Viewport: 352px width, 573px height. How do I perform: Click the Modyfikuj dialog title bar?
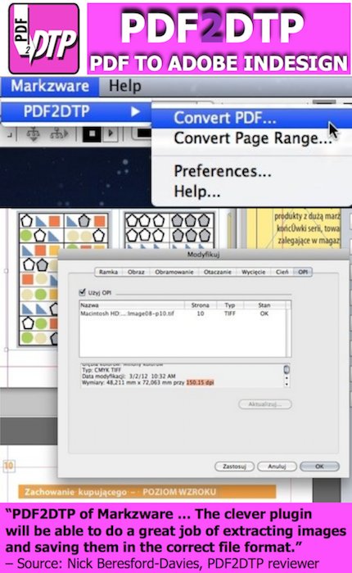pos(203,255)
